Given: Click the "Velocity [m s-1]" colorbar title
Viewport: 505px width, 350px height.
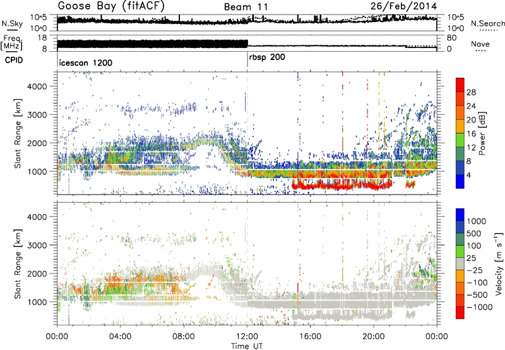Looking at the screenshot, I should point(499,263).
